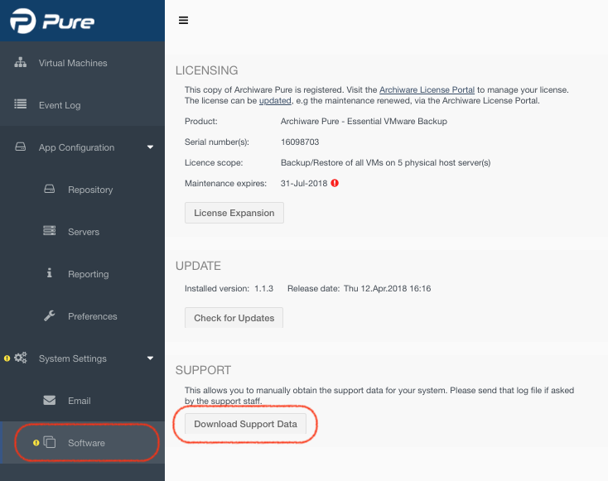Click the Preferences wrench icon
Screen dimensions: 608x481
(x=49, y=315)
